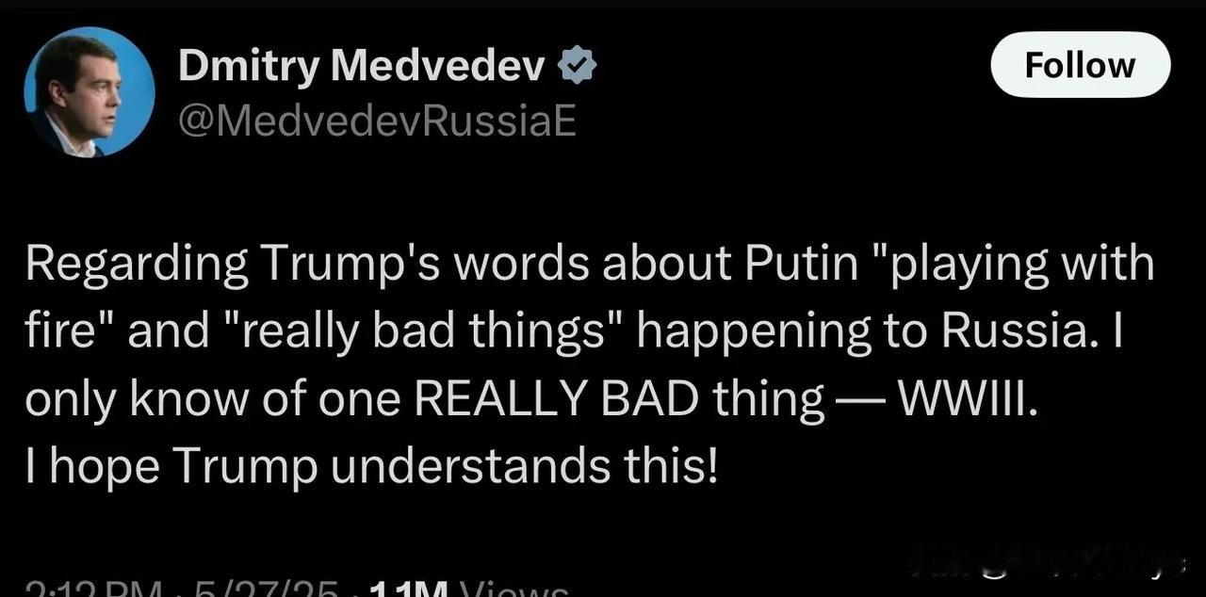The image size is (1206, 597).
Task: Click the word "Putin" in the tweet
Action: click(801, 264)
